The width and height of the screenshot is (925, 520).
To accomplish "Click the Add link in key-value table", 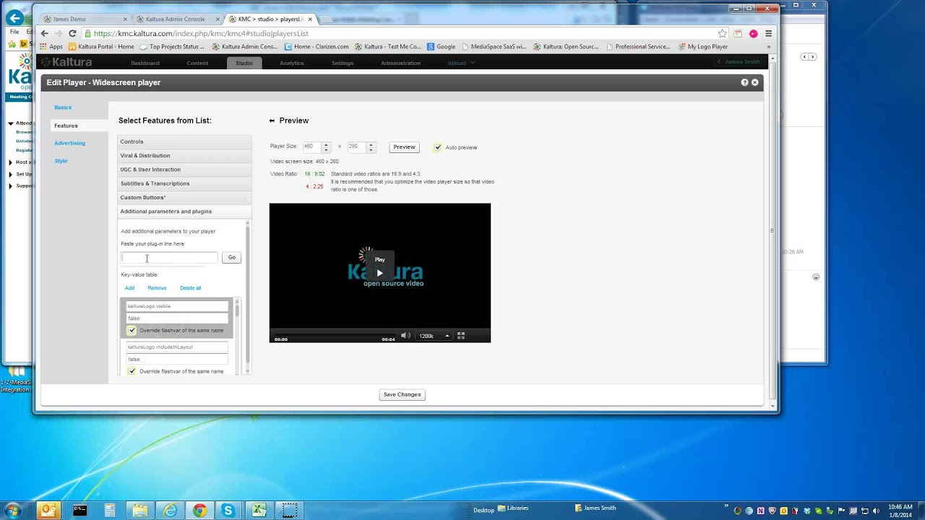I will point(129,288).
